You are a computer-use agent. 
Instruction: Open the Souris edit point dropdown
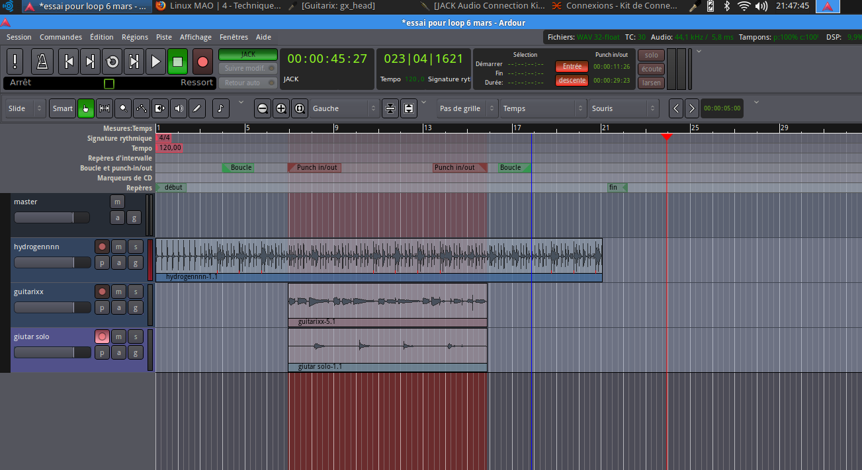point(624,108)
